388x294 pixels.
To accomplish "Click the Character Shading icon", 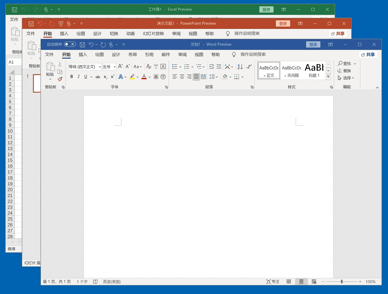I will point(156,77).
